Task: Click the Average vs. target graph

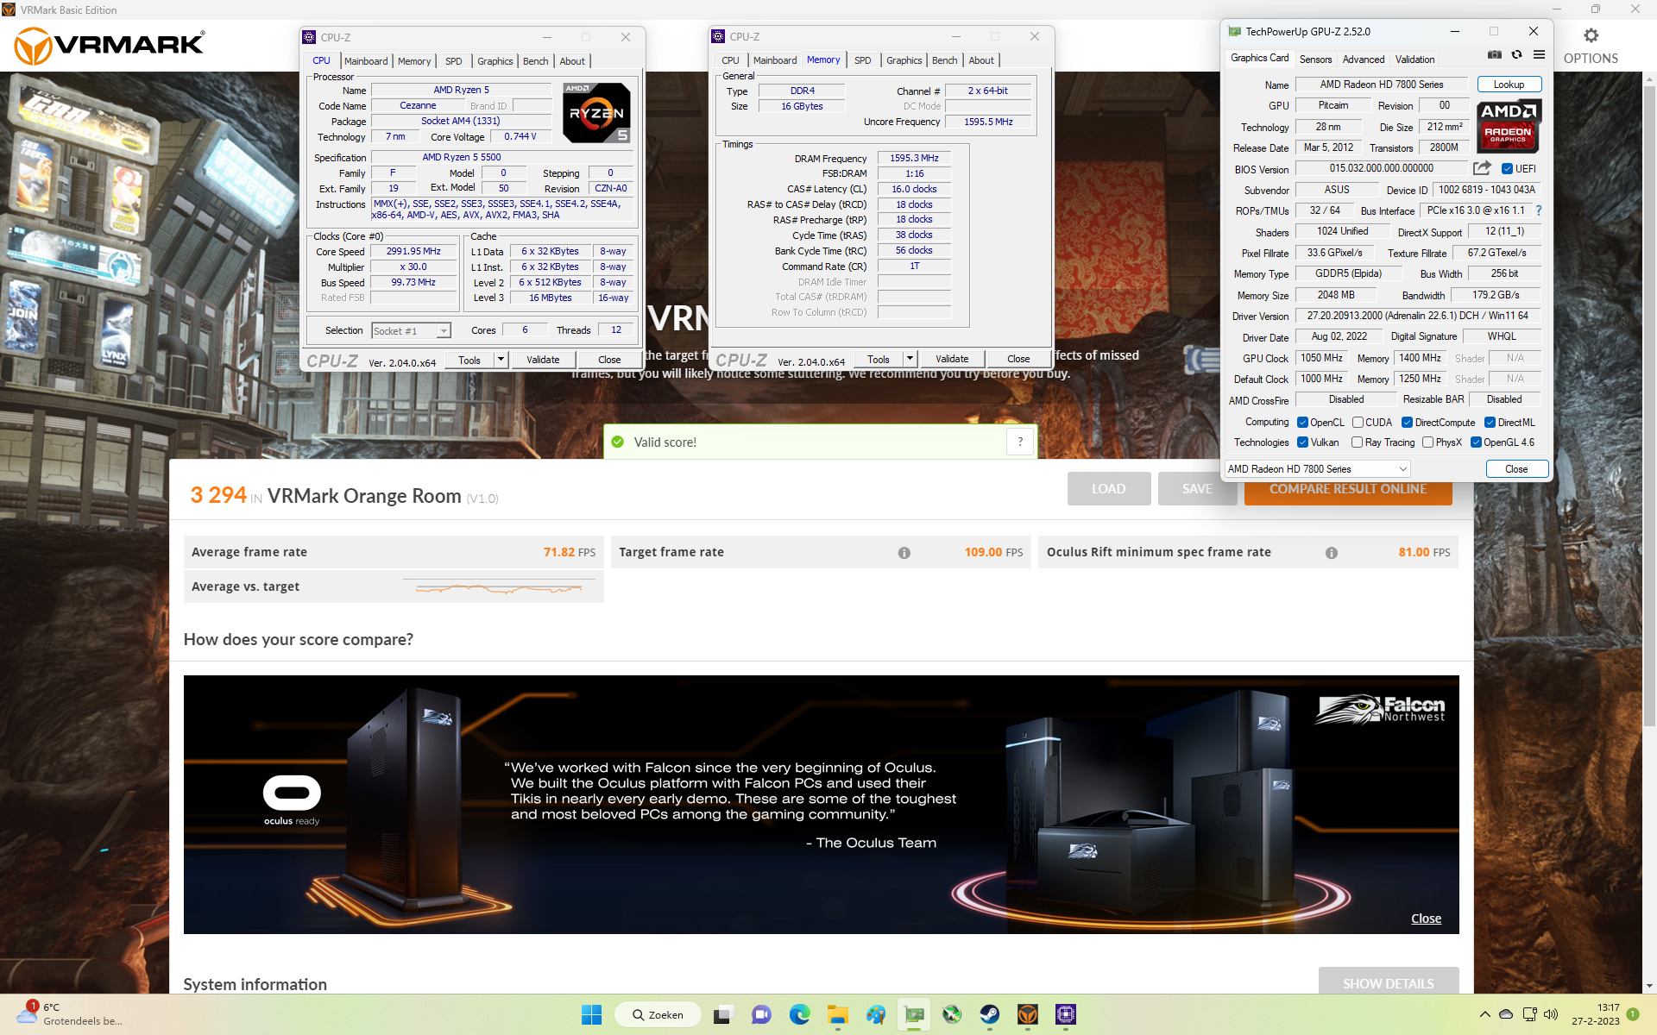Action: click(501, 588)
